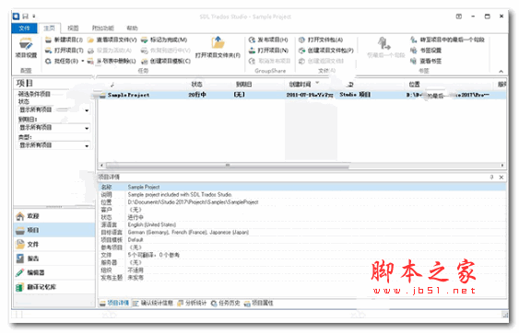Click the Save icon in title bar
The image size is (519, 333).
coord(26,17)
